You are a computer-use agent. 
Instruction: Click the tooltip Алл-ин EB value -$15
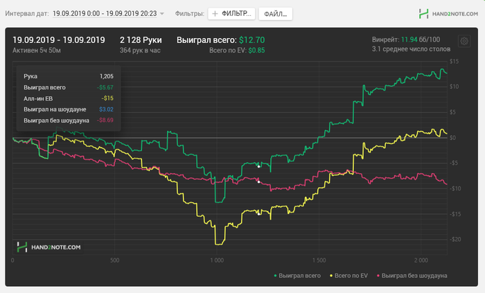coord(107,98)
